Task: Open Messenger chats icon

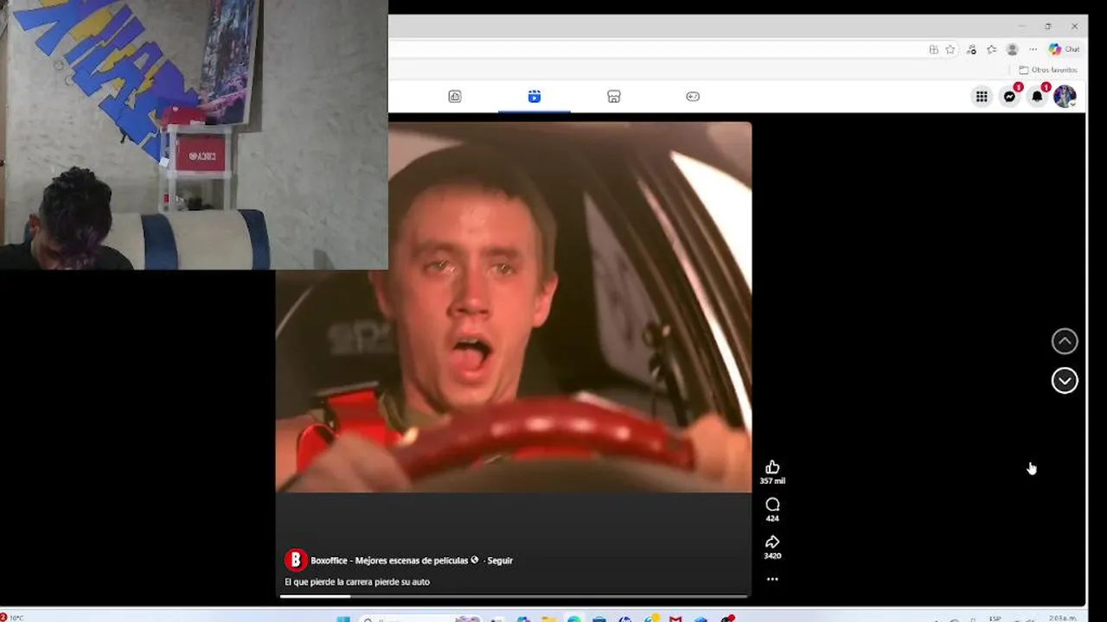Action: pyautogui.click(x=1009, y=97)
